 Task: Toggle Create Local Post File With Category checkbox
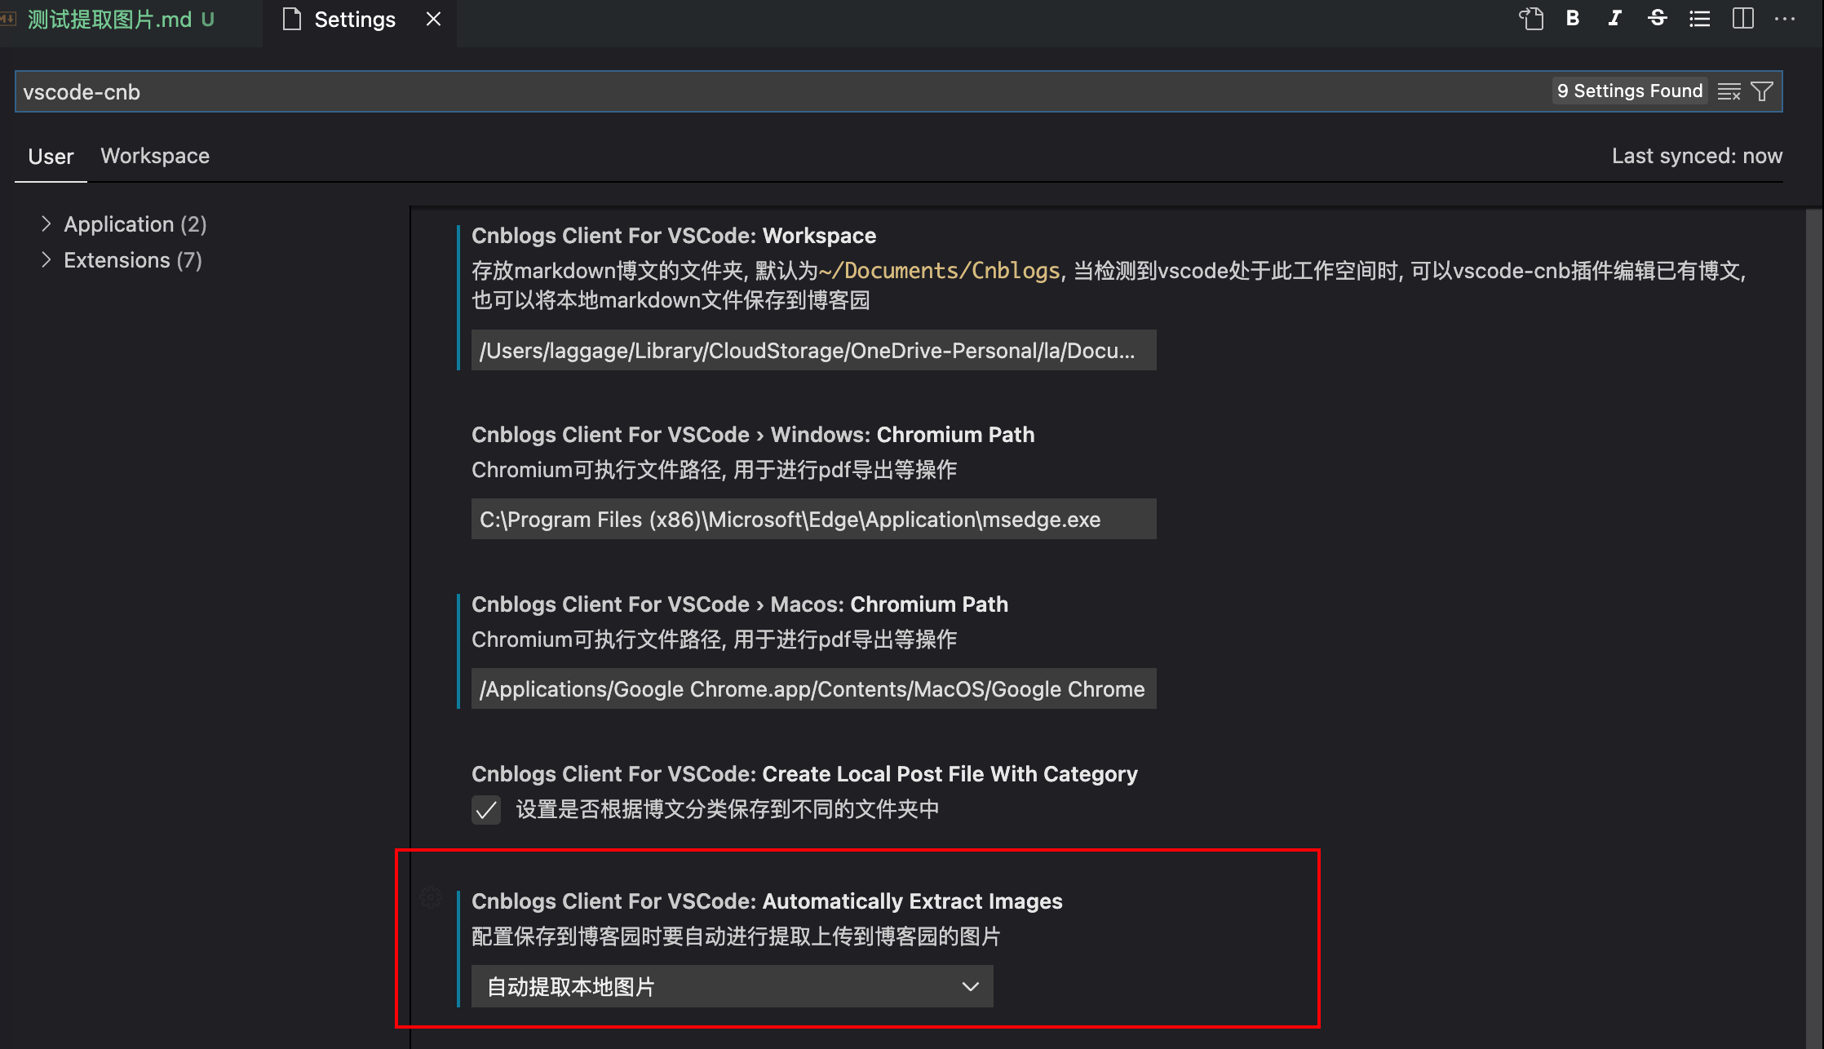point(486,810)
